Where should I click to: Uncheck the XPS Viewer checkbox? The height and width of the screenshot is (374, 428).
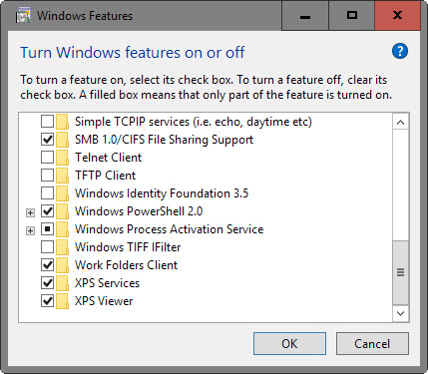click(x=47, y=301)
